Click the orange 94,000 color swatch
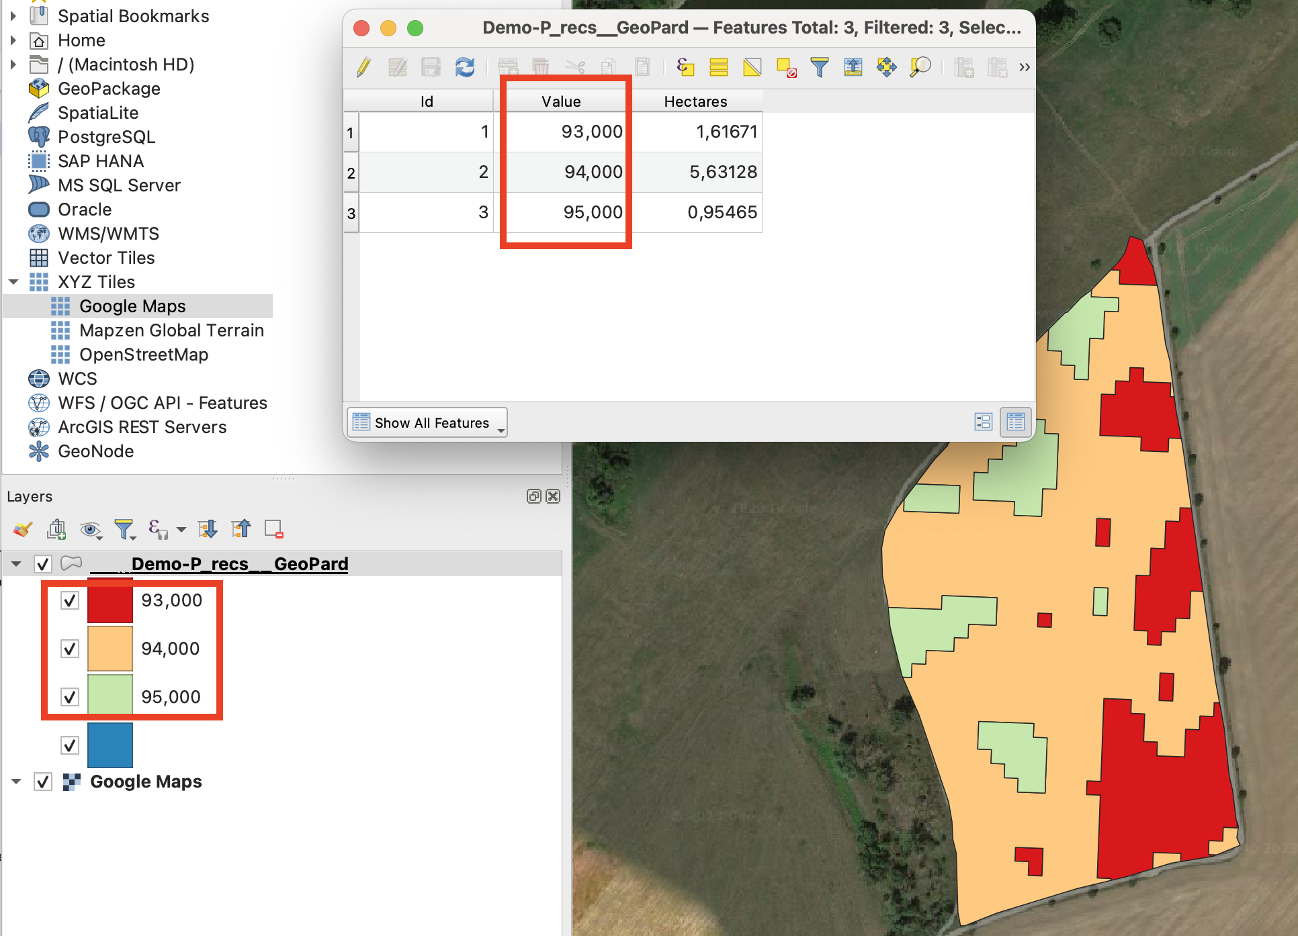Viewport: 1298px width, 936px height. pos(110,649)
